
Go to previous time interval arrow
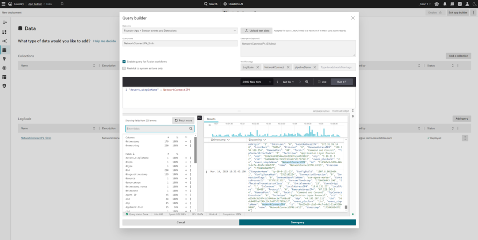click(277, 82)
